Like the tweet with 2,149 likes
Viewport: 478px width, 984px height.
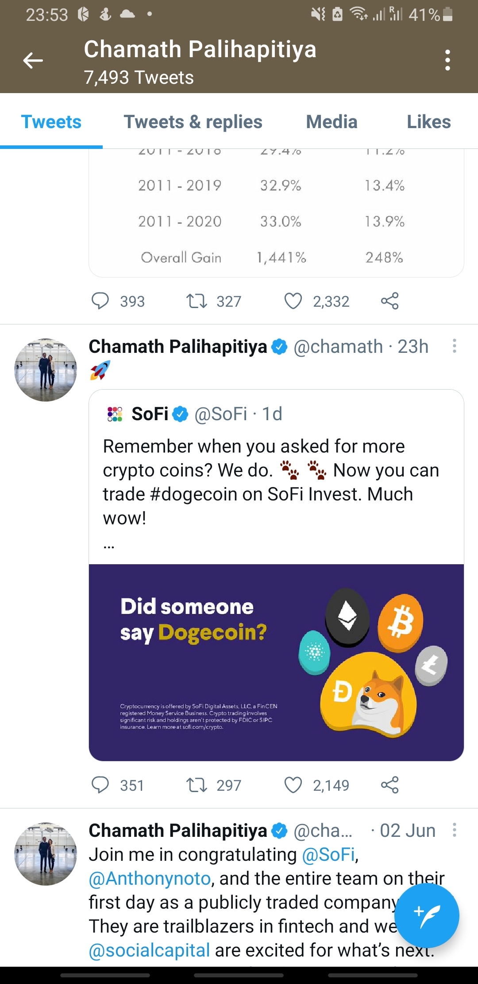[x=293, y=785]
